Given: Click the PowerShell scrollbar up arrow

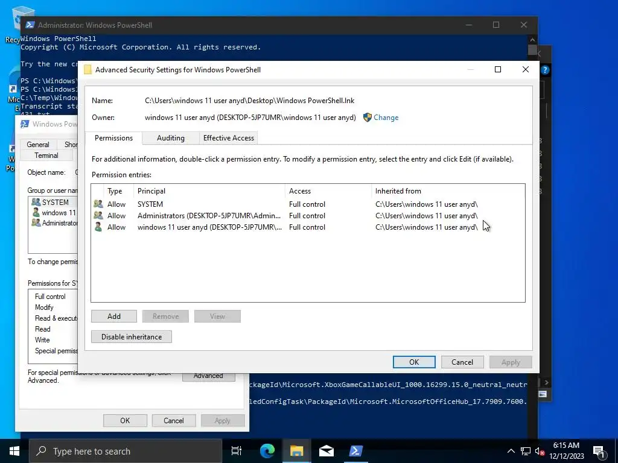Looking at the screenshot, I should tap(532, 40).
